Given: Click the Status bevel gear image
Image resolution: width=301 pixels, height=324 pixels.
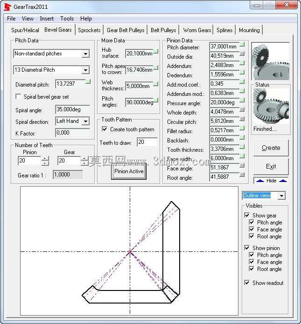Looking at the screenshot, I should tap(271, 107).
